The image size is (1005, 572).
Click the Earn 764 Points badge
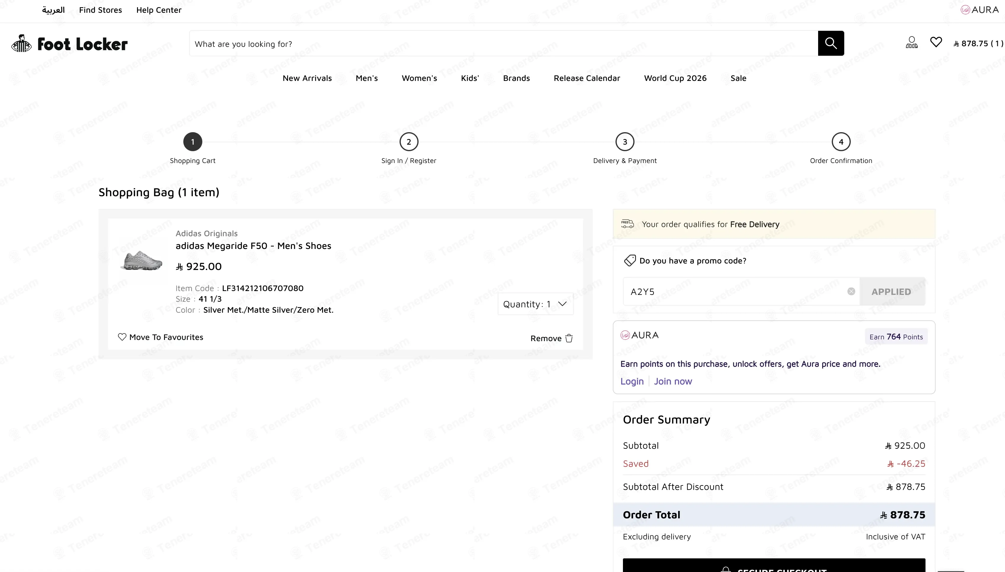pos(896,337)
